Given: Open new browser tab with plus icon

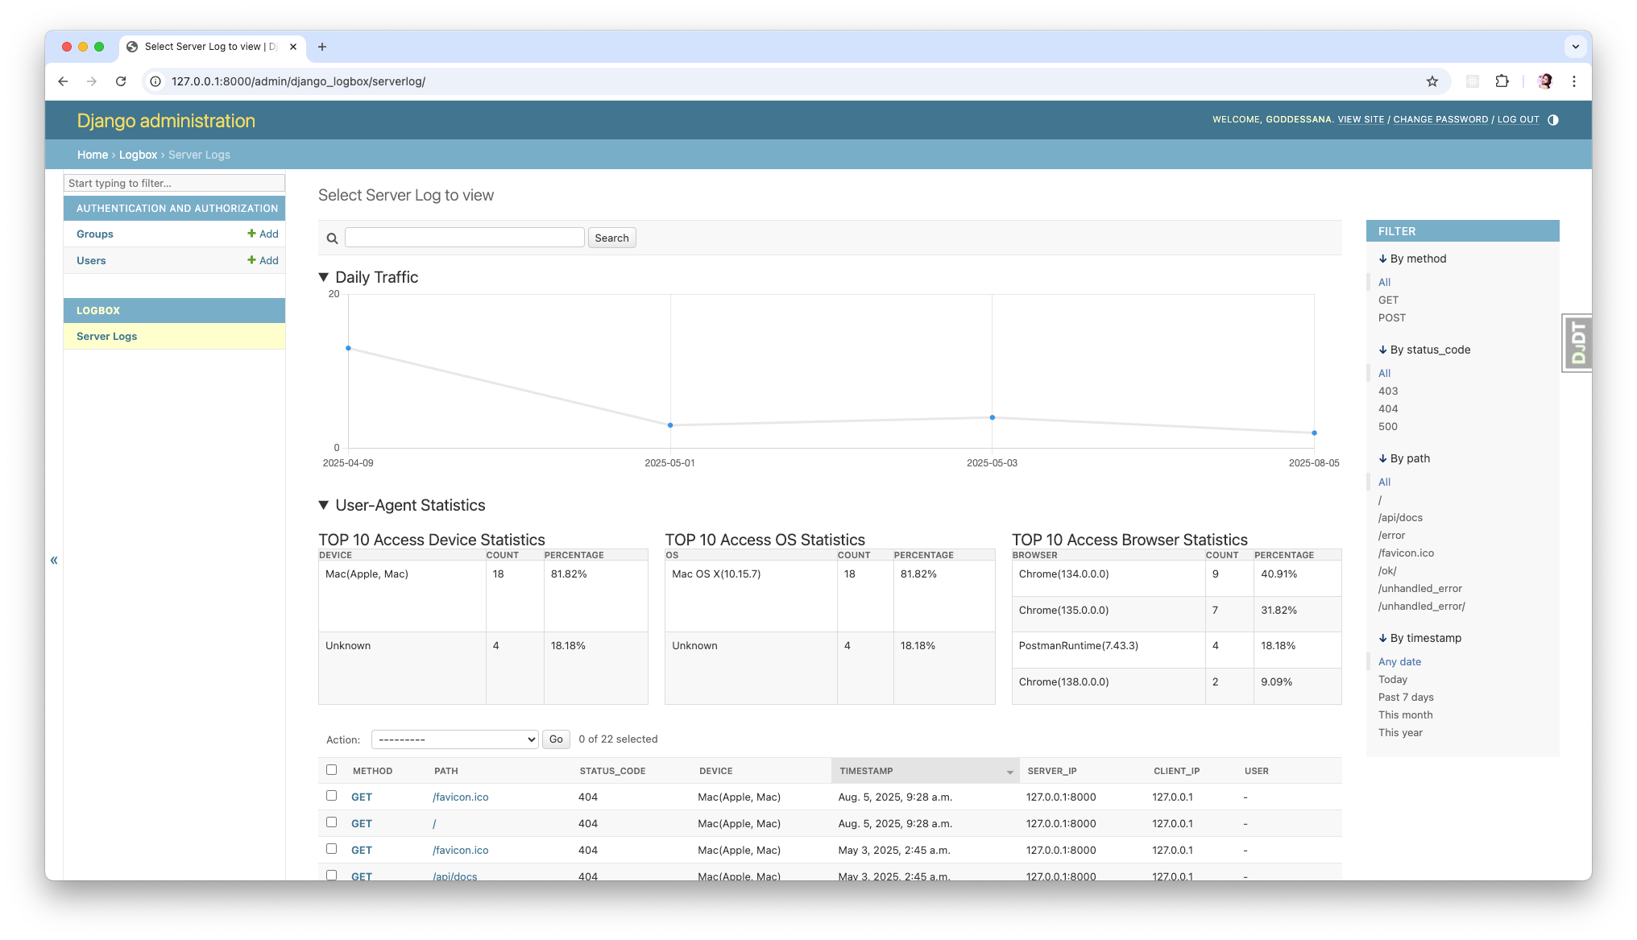Looking at the screenshot, I should pos(322,47).
